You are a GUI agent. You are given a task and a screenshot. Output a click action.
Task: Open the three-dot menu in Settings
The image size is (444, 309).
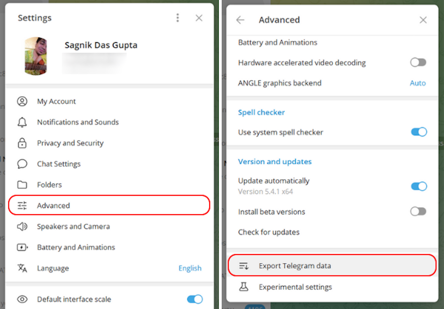click(178, 18)
